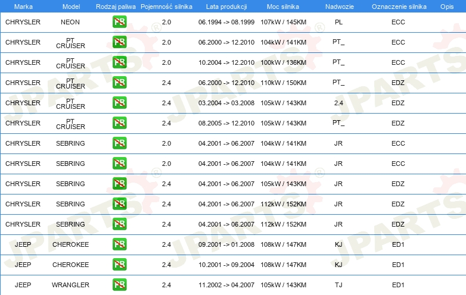466x295 pixels.
Task: Select the 08.2005 -> 12.2010 production years cell
Action: pos(226,123)
